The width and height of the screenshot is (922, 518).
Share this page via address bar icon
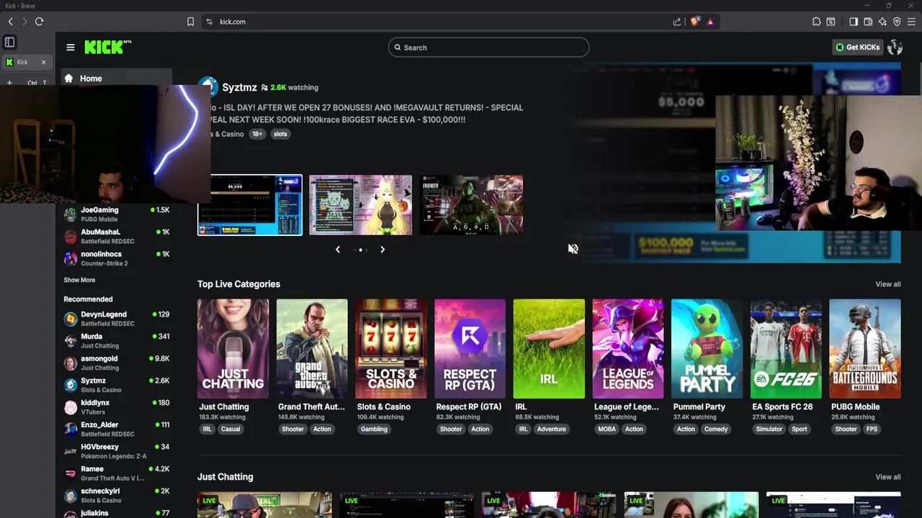tap(677, 22)
